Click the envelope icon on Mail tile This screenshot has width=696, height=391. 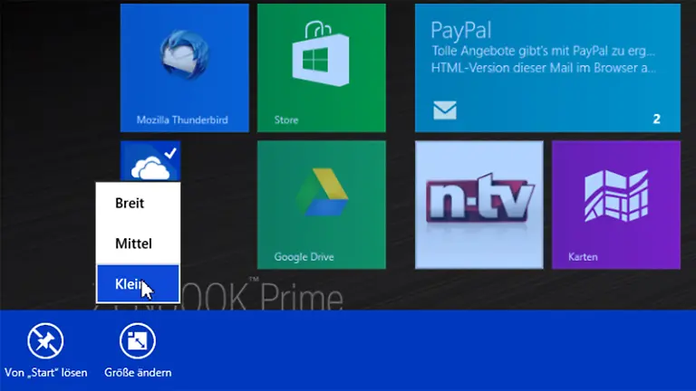444,111
